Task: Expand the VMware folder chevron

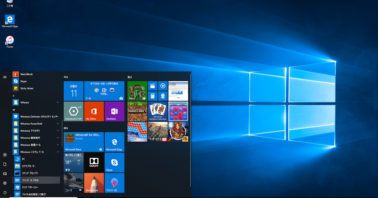Action: (x=58, y=102)
